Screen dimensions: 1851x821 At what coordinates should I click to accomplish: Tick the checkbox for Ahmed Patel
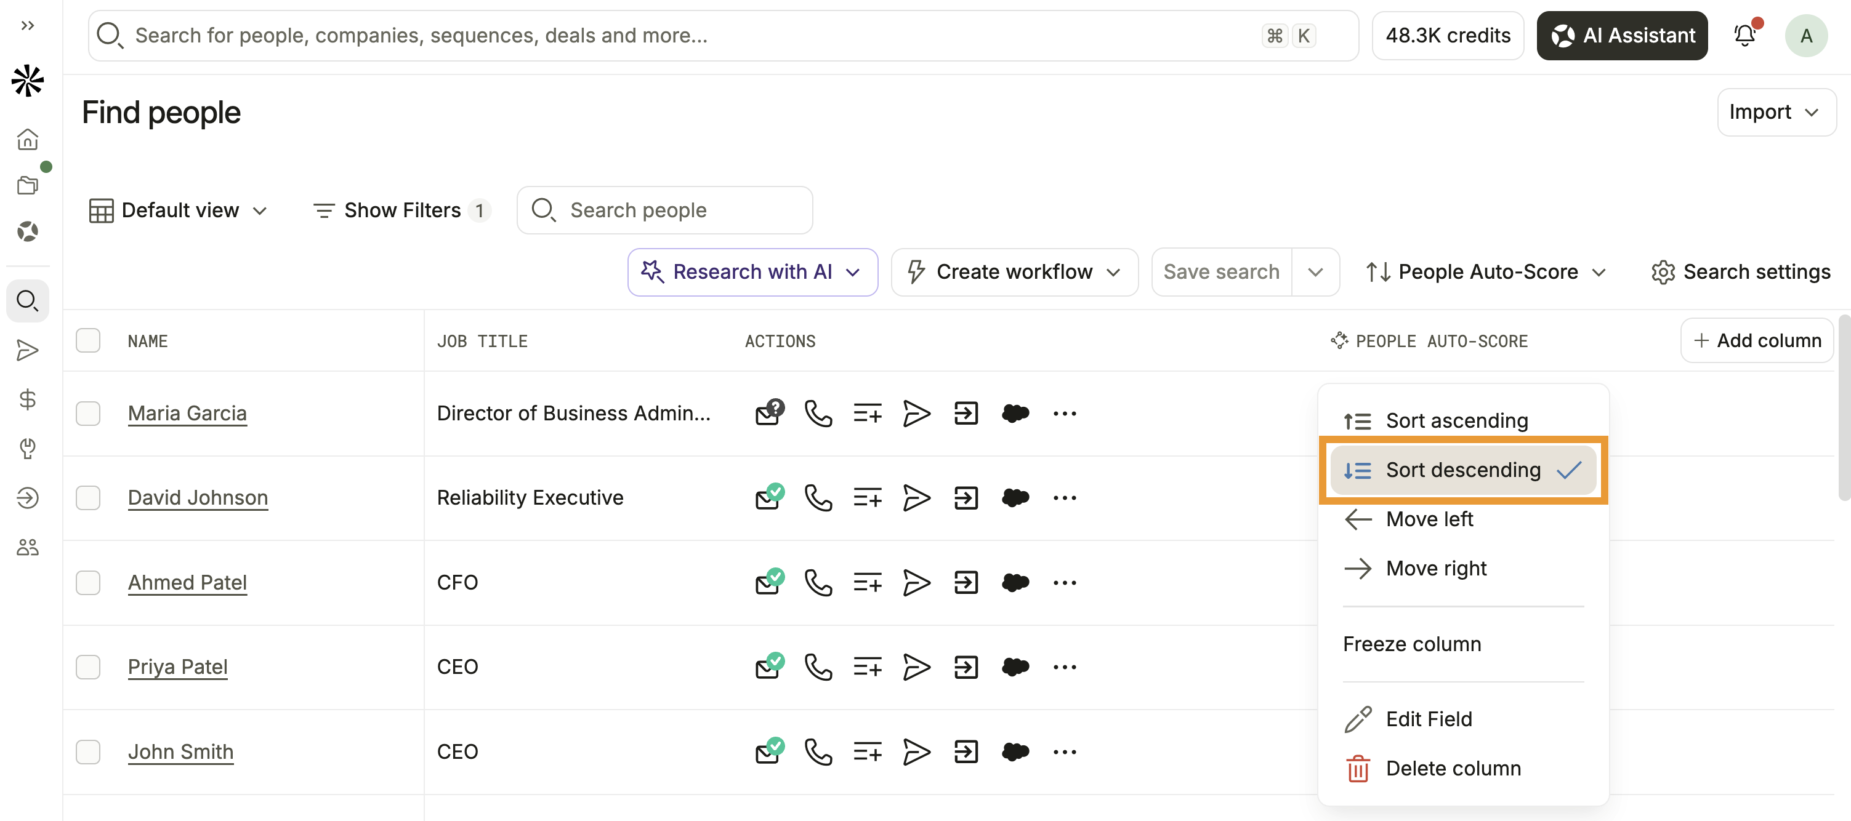[87, 582]
